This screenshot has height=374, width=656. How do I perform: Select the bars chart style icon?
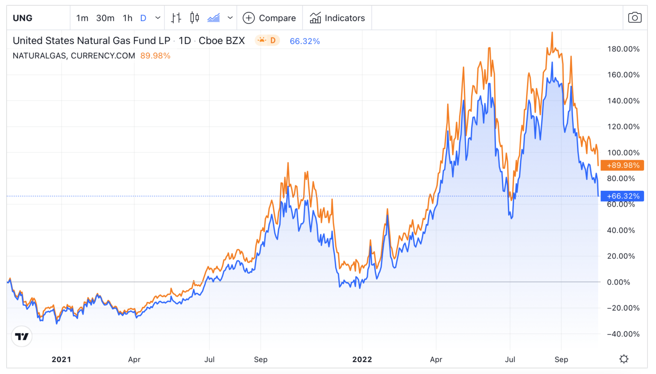click(176, 18)
